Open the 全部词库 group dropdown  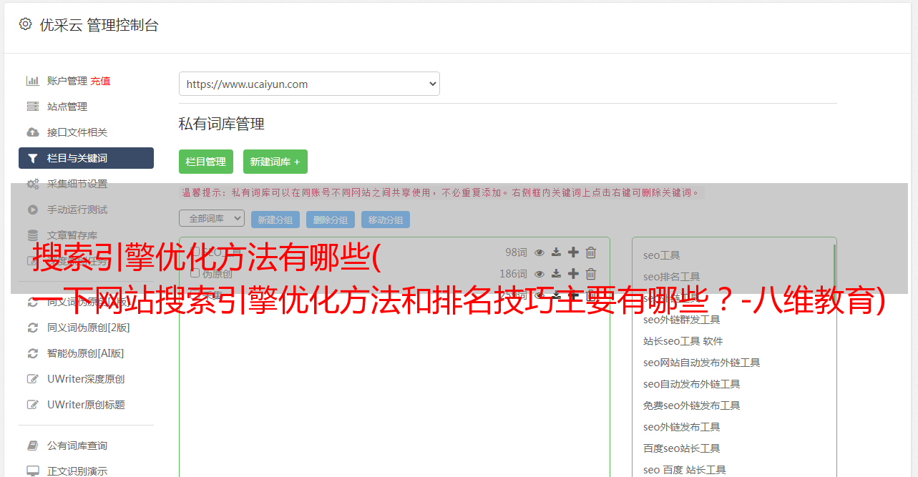click(x=212, y=218)
